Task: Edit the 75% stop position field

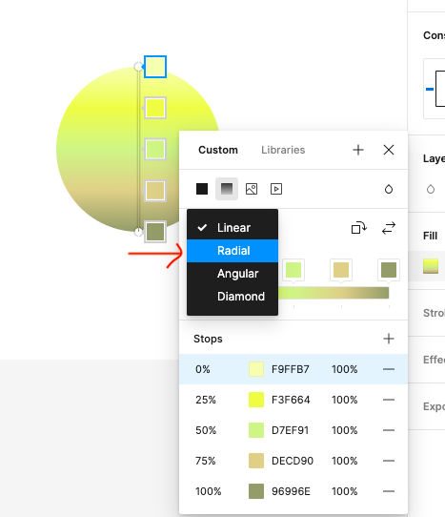Action: click(206, 461)
